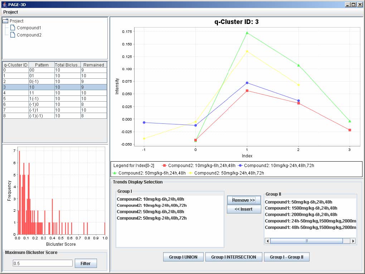Sort table by Remained column header
Screen dimensions: 365x274
pyautogui.click(x=93, y=65)
